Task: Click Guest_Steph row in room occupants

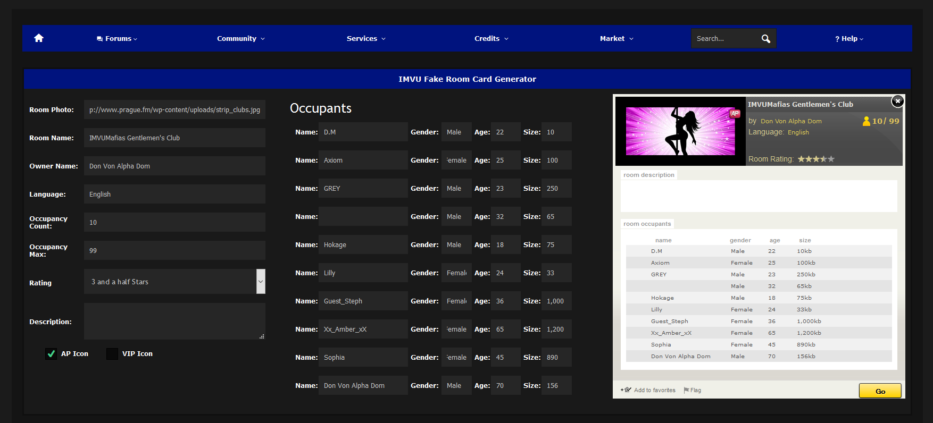Action: tap(759, 321)
